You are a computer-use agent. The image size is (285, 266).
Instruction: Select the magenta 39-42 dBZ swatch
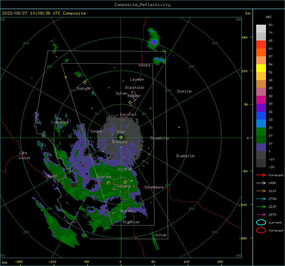pos(261,100)
